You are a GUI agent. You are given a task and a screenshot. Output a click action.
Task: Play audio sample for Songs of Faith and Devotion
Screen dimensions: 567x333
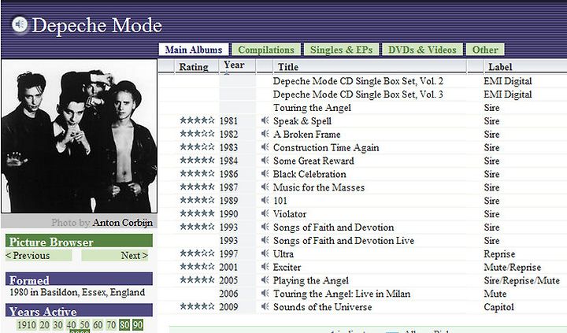(265, 227)
